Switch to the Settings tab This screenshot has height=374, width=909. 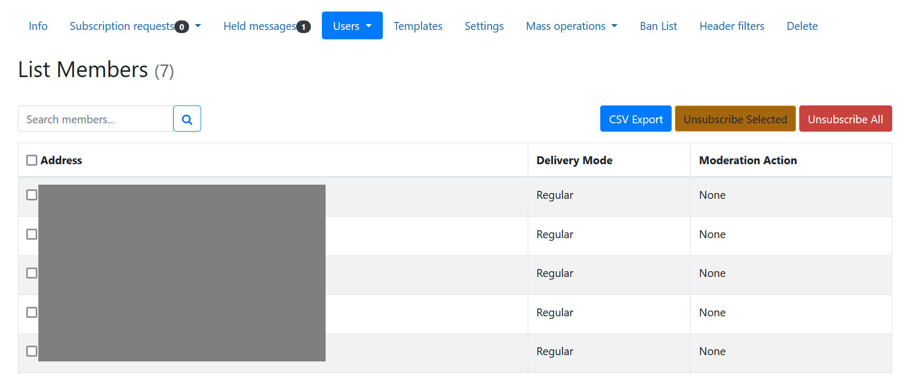coord(484,26)
